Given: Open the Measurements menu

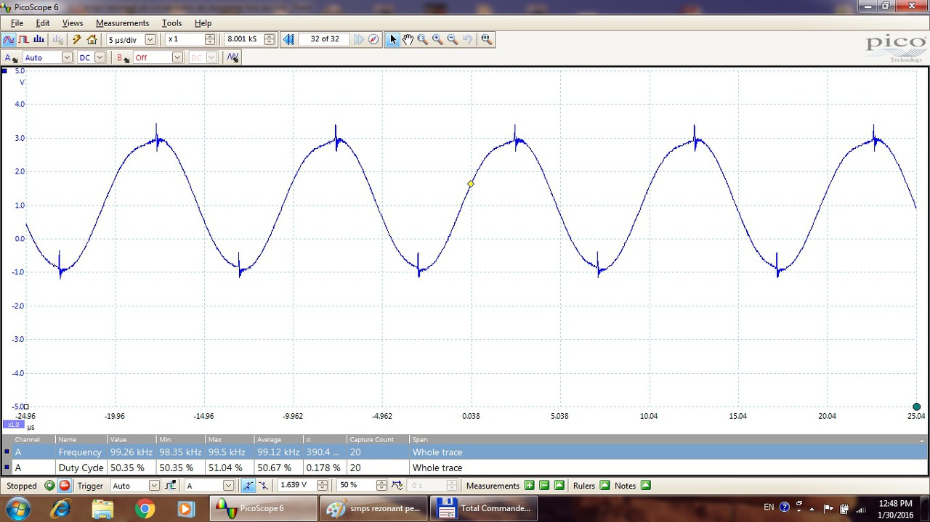Looking at the screenshot, I should point(122,23).
